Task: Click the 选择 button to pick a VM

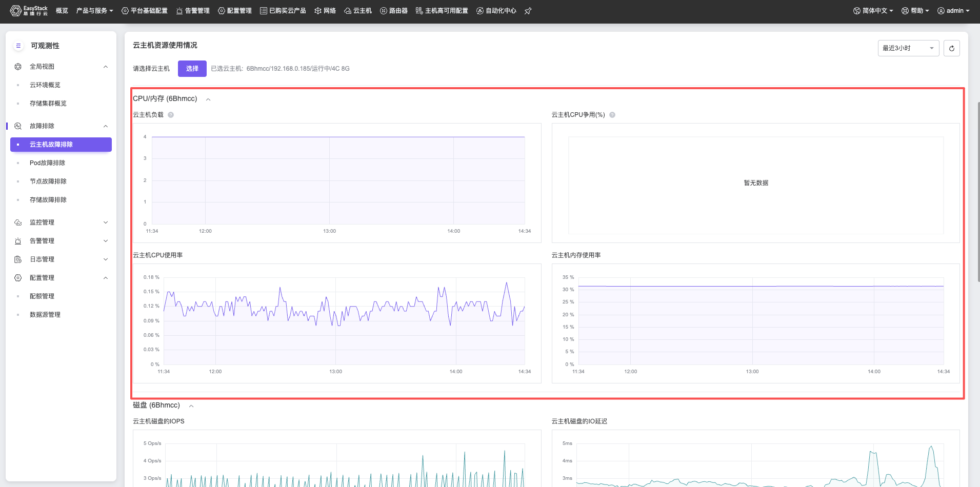Action: click(x=192, y=69)
